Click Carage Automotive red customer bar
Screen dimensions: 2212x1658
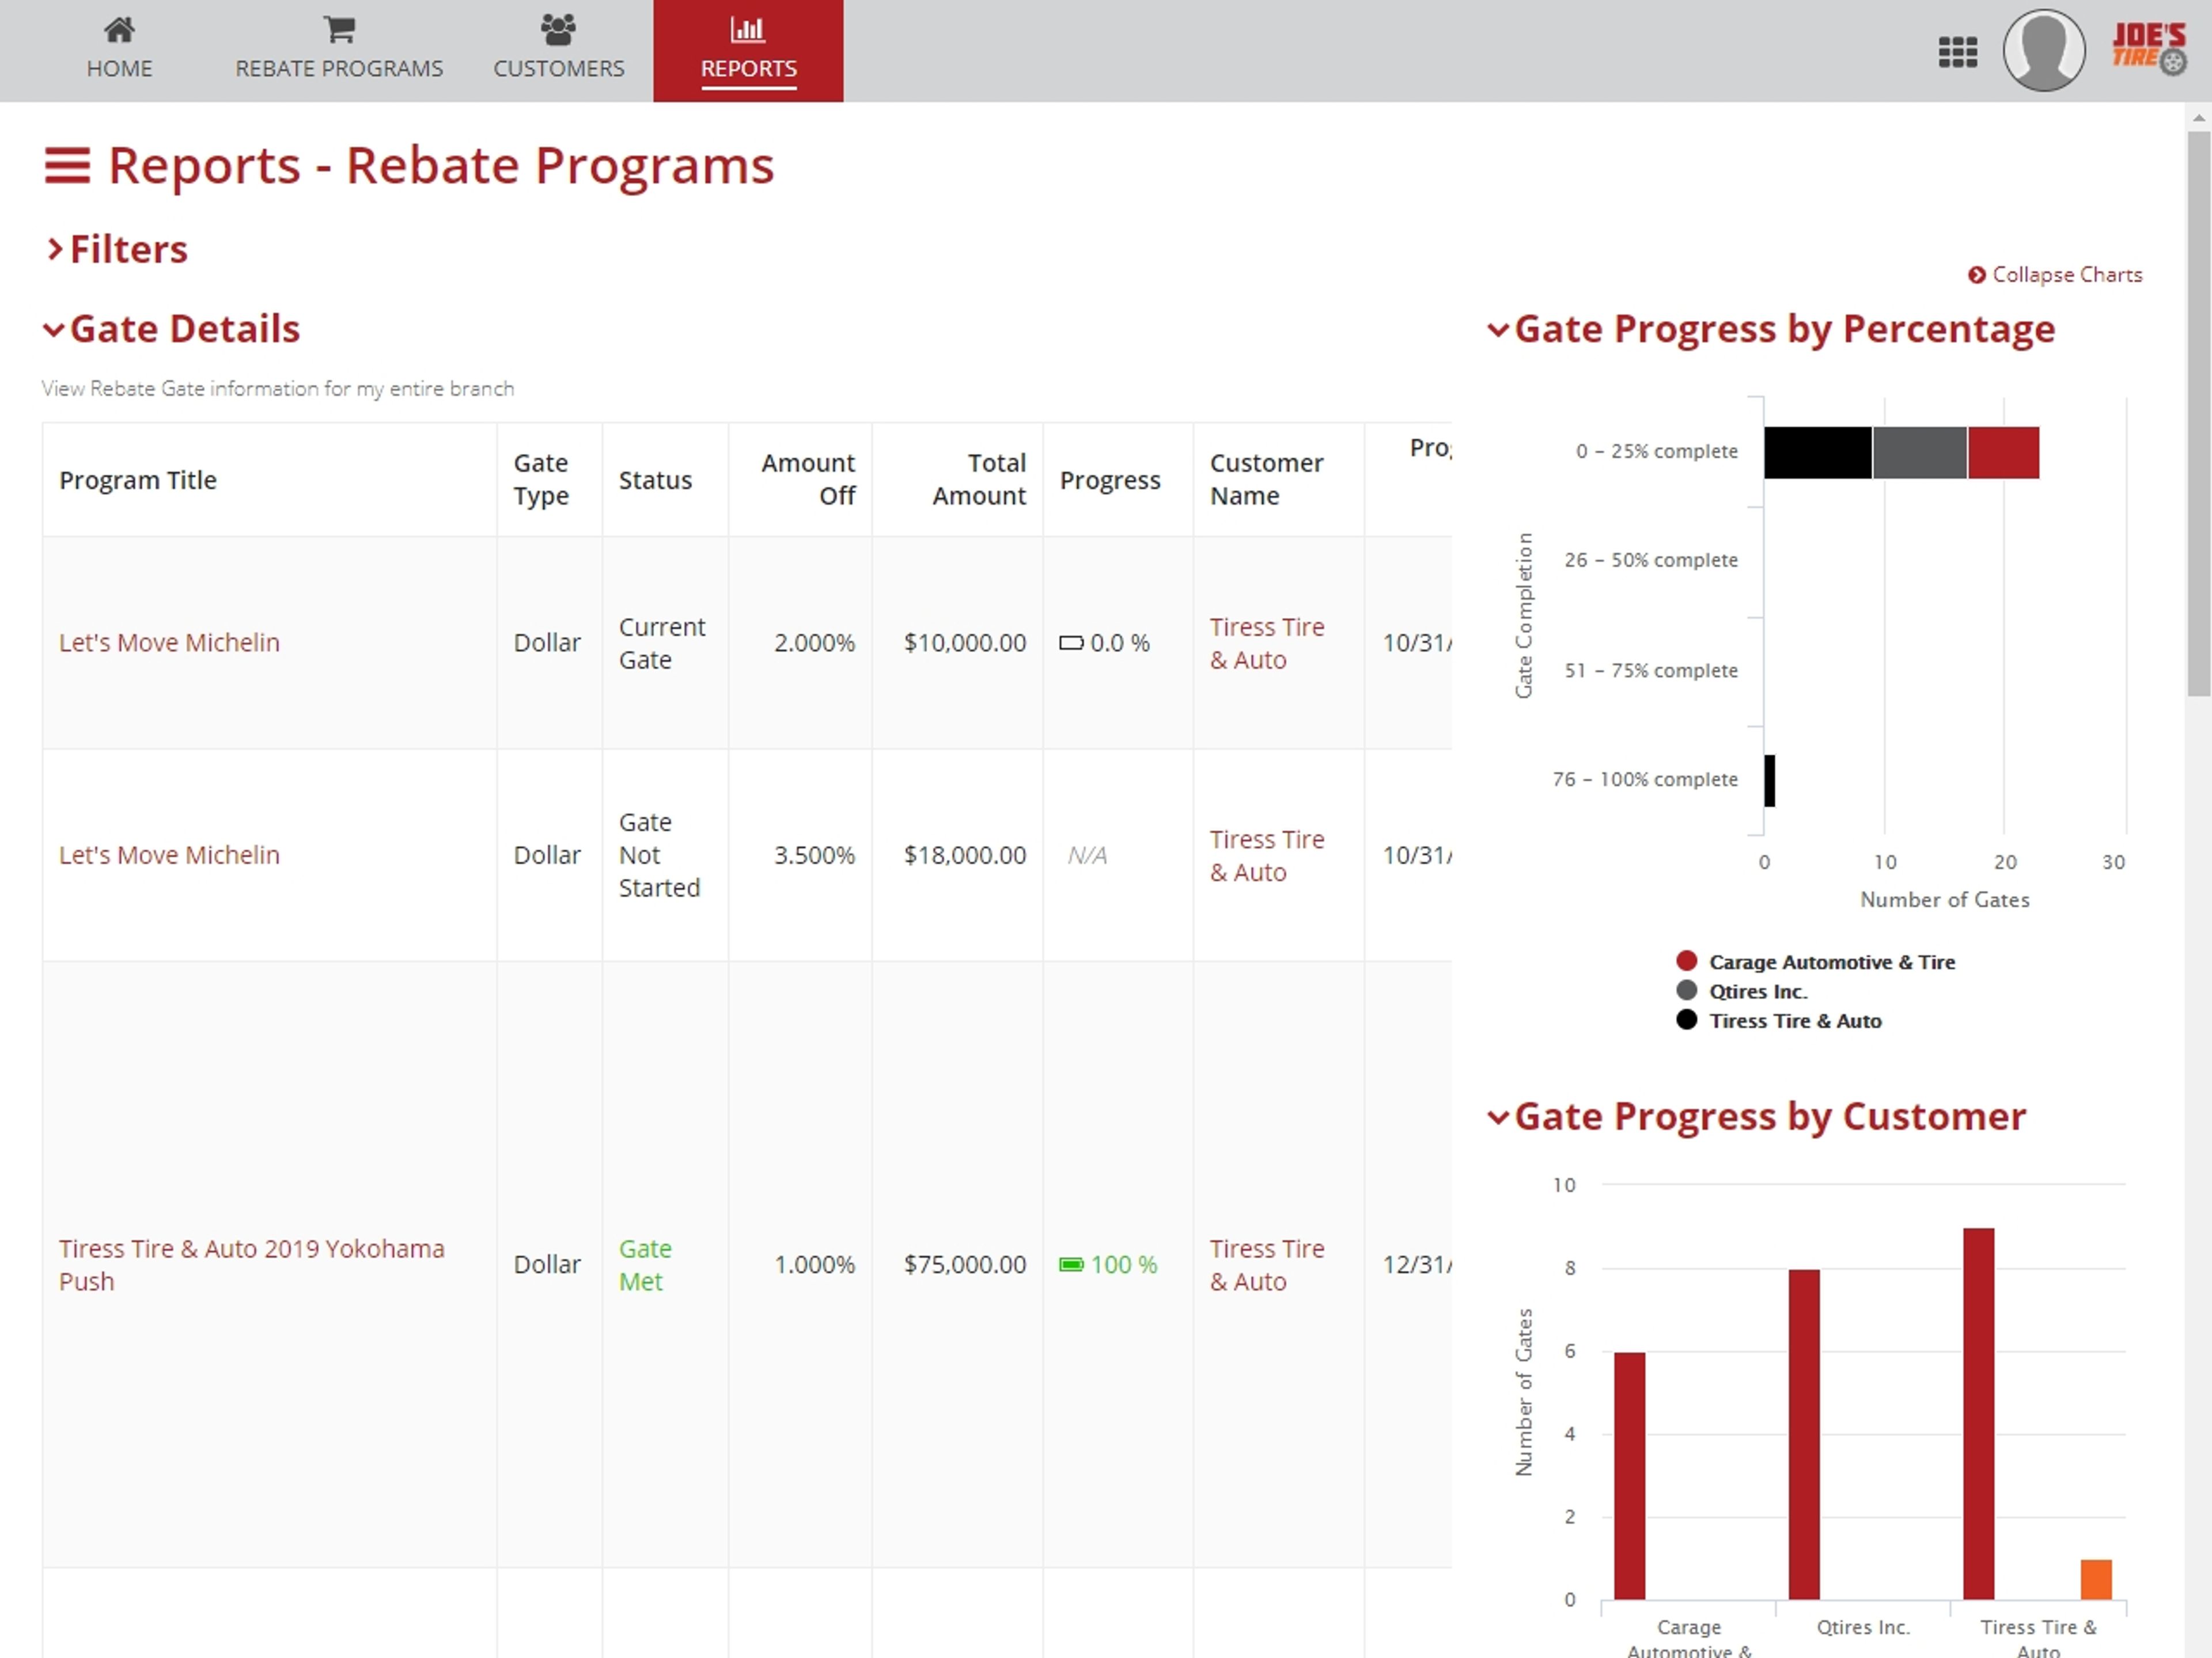click(1629, 1475)
